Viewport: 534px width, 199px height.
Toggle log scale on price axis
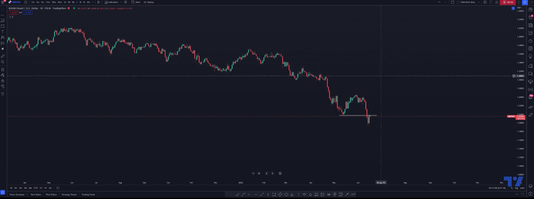[516, 188]
